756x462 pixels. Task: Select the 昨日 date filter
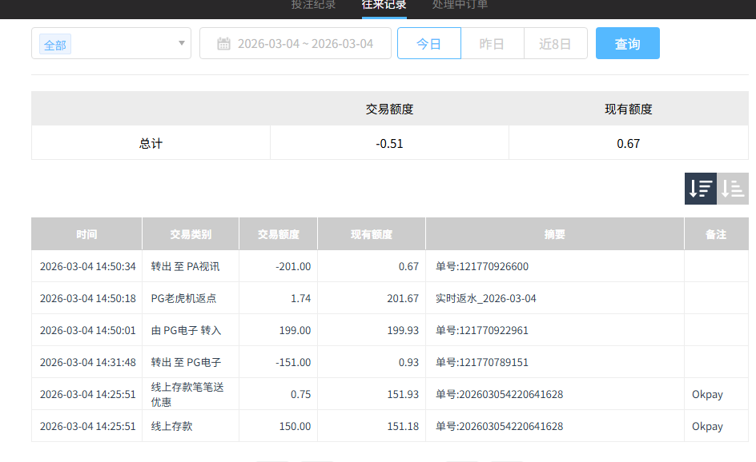pos(492,44)
